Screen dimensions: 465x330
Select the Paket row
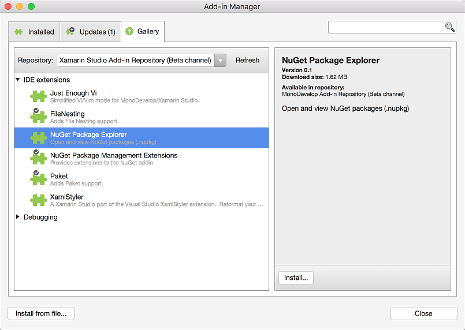142,179
